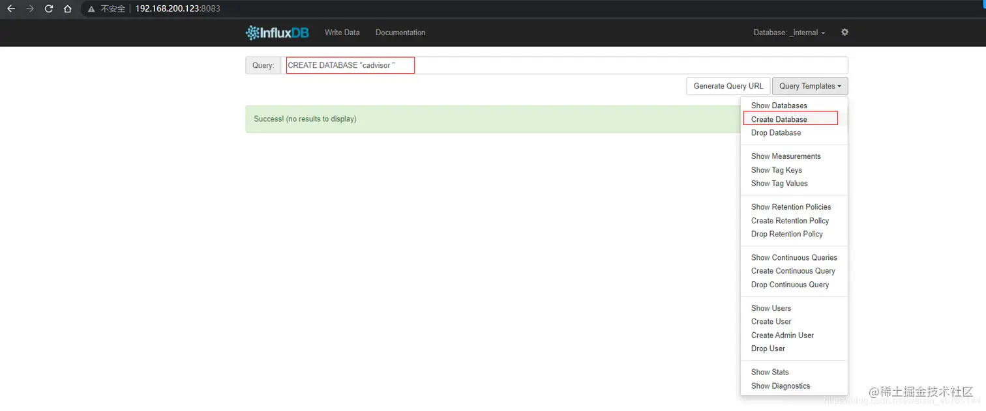Click the InfluxDB logo
The height and width of the screenshot is (411, 986).
tap(277, 33)
